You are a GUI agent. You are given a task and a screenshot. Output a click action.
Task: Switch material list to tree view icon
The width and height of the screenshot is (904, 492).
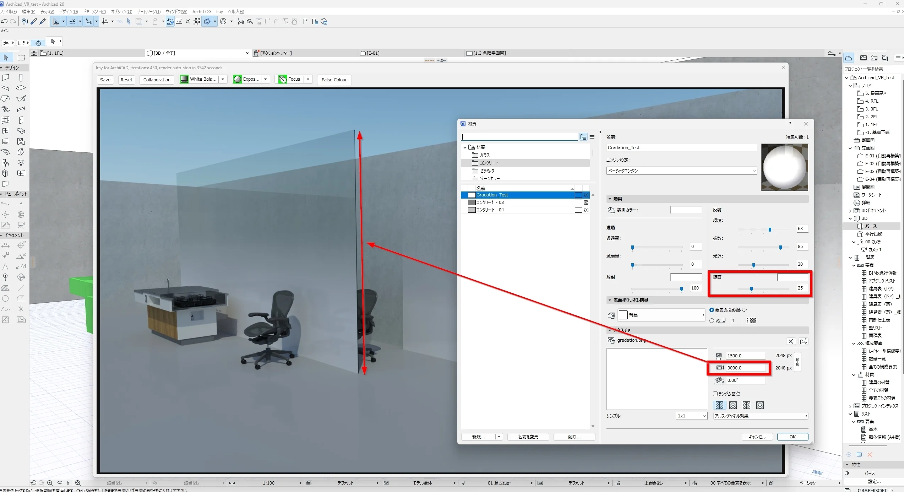tap(583, 137)
